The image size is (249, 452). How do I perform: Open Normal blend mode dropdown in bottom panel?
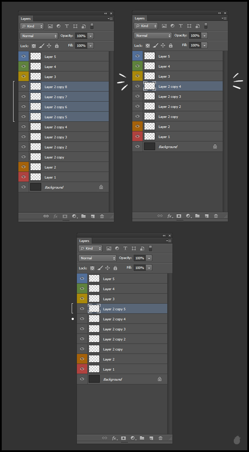98,258
